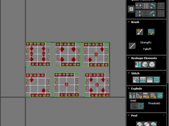Click Flatten by Polygon Angle icon
Screen dimensions: 169x126
point(139,96)
